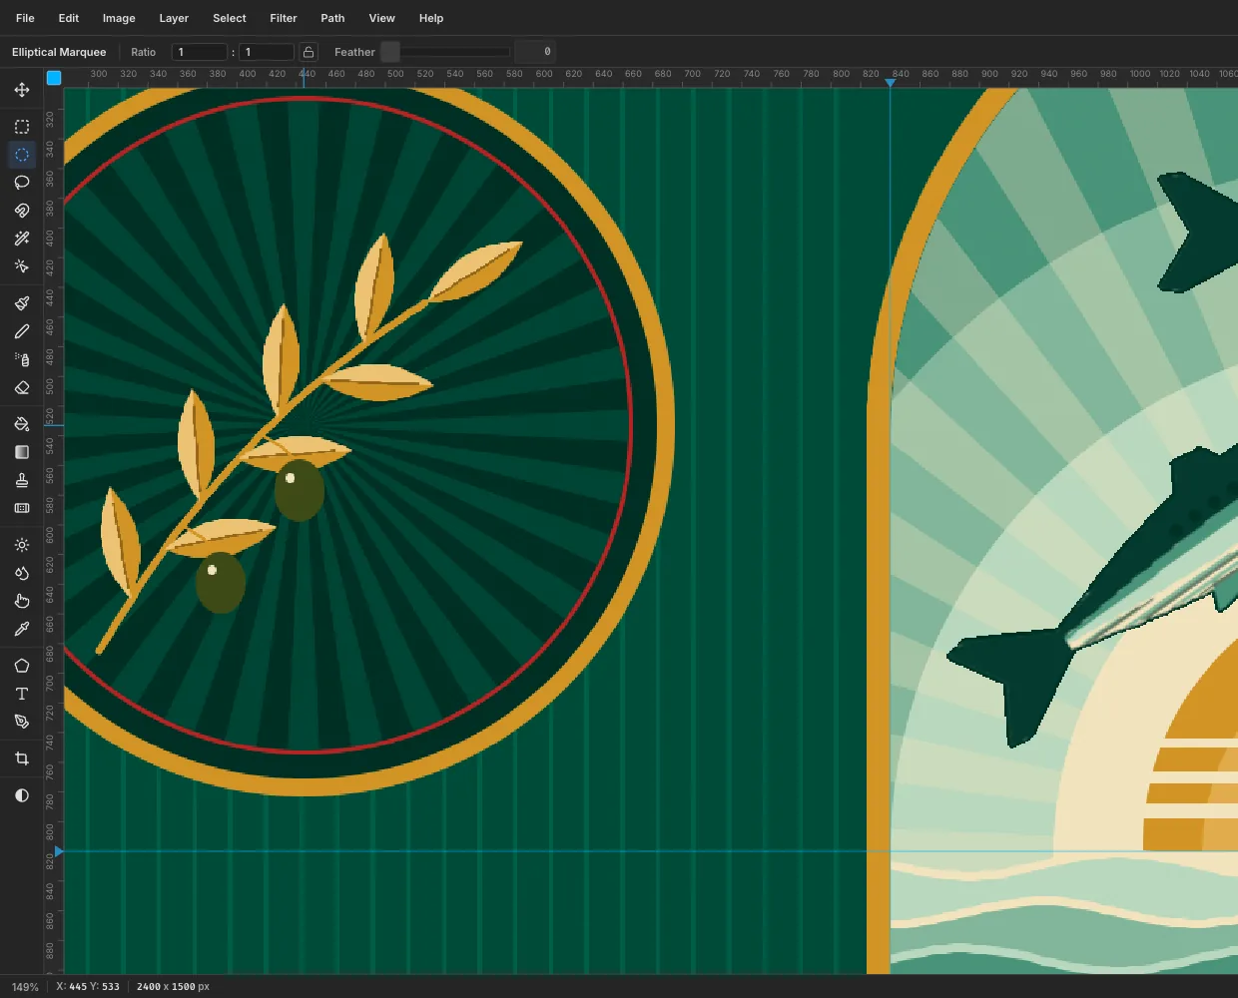The image size is (1238, 998).
Task: Open the Edit menu
Action: 69,18
